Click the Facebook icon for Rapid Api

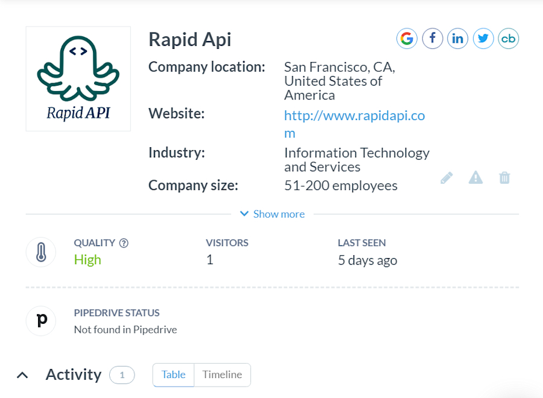point(432,38)
